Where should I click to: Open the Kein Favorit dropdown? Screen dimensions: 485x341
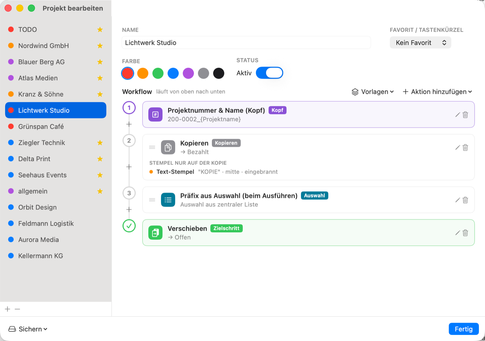(420, 43)
